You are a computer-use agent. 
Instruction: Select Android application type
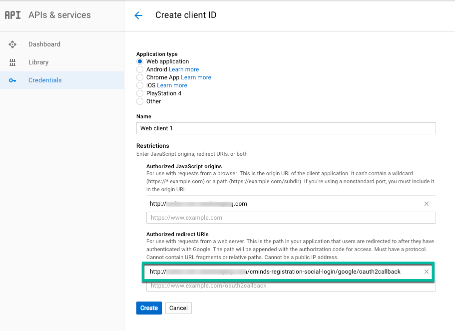[140, 69]
